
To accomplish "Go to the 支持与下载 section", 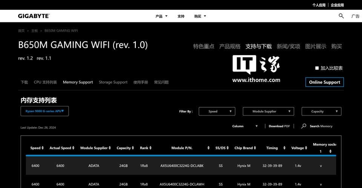I will tap(259, 47).
